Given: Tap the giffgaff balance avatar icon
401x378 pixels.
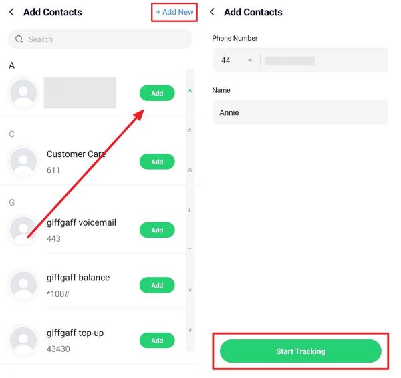Looking at the screenshot, I should (24, 285).
